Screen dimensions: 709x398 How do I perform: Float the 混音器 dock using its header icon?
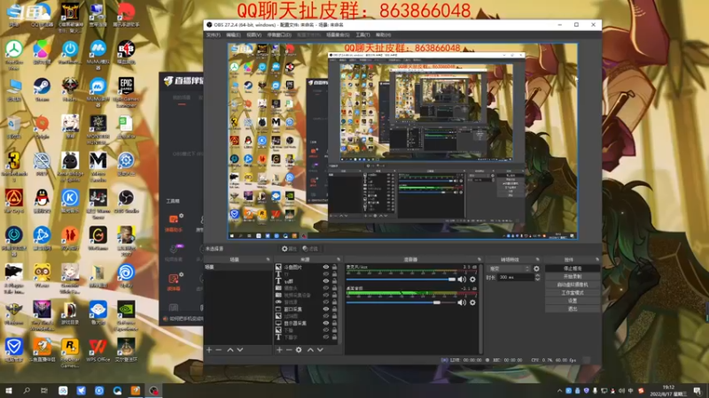(x=479, y=259)
